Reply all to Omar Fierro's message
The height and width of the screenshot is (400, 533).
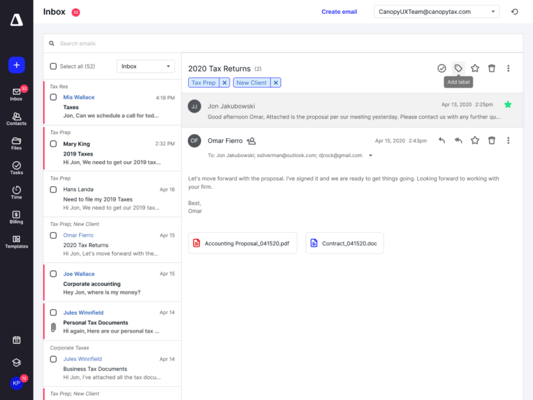458,140
